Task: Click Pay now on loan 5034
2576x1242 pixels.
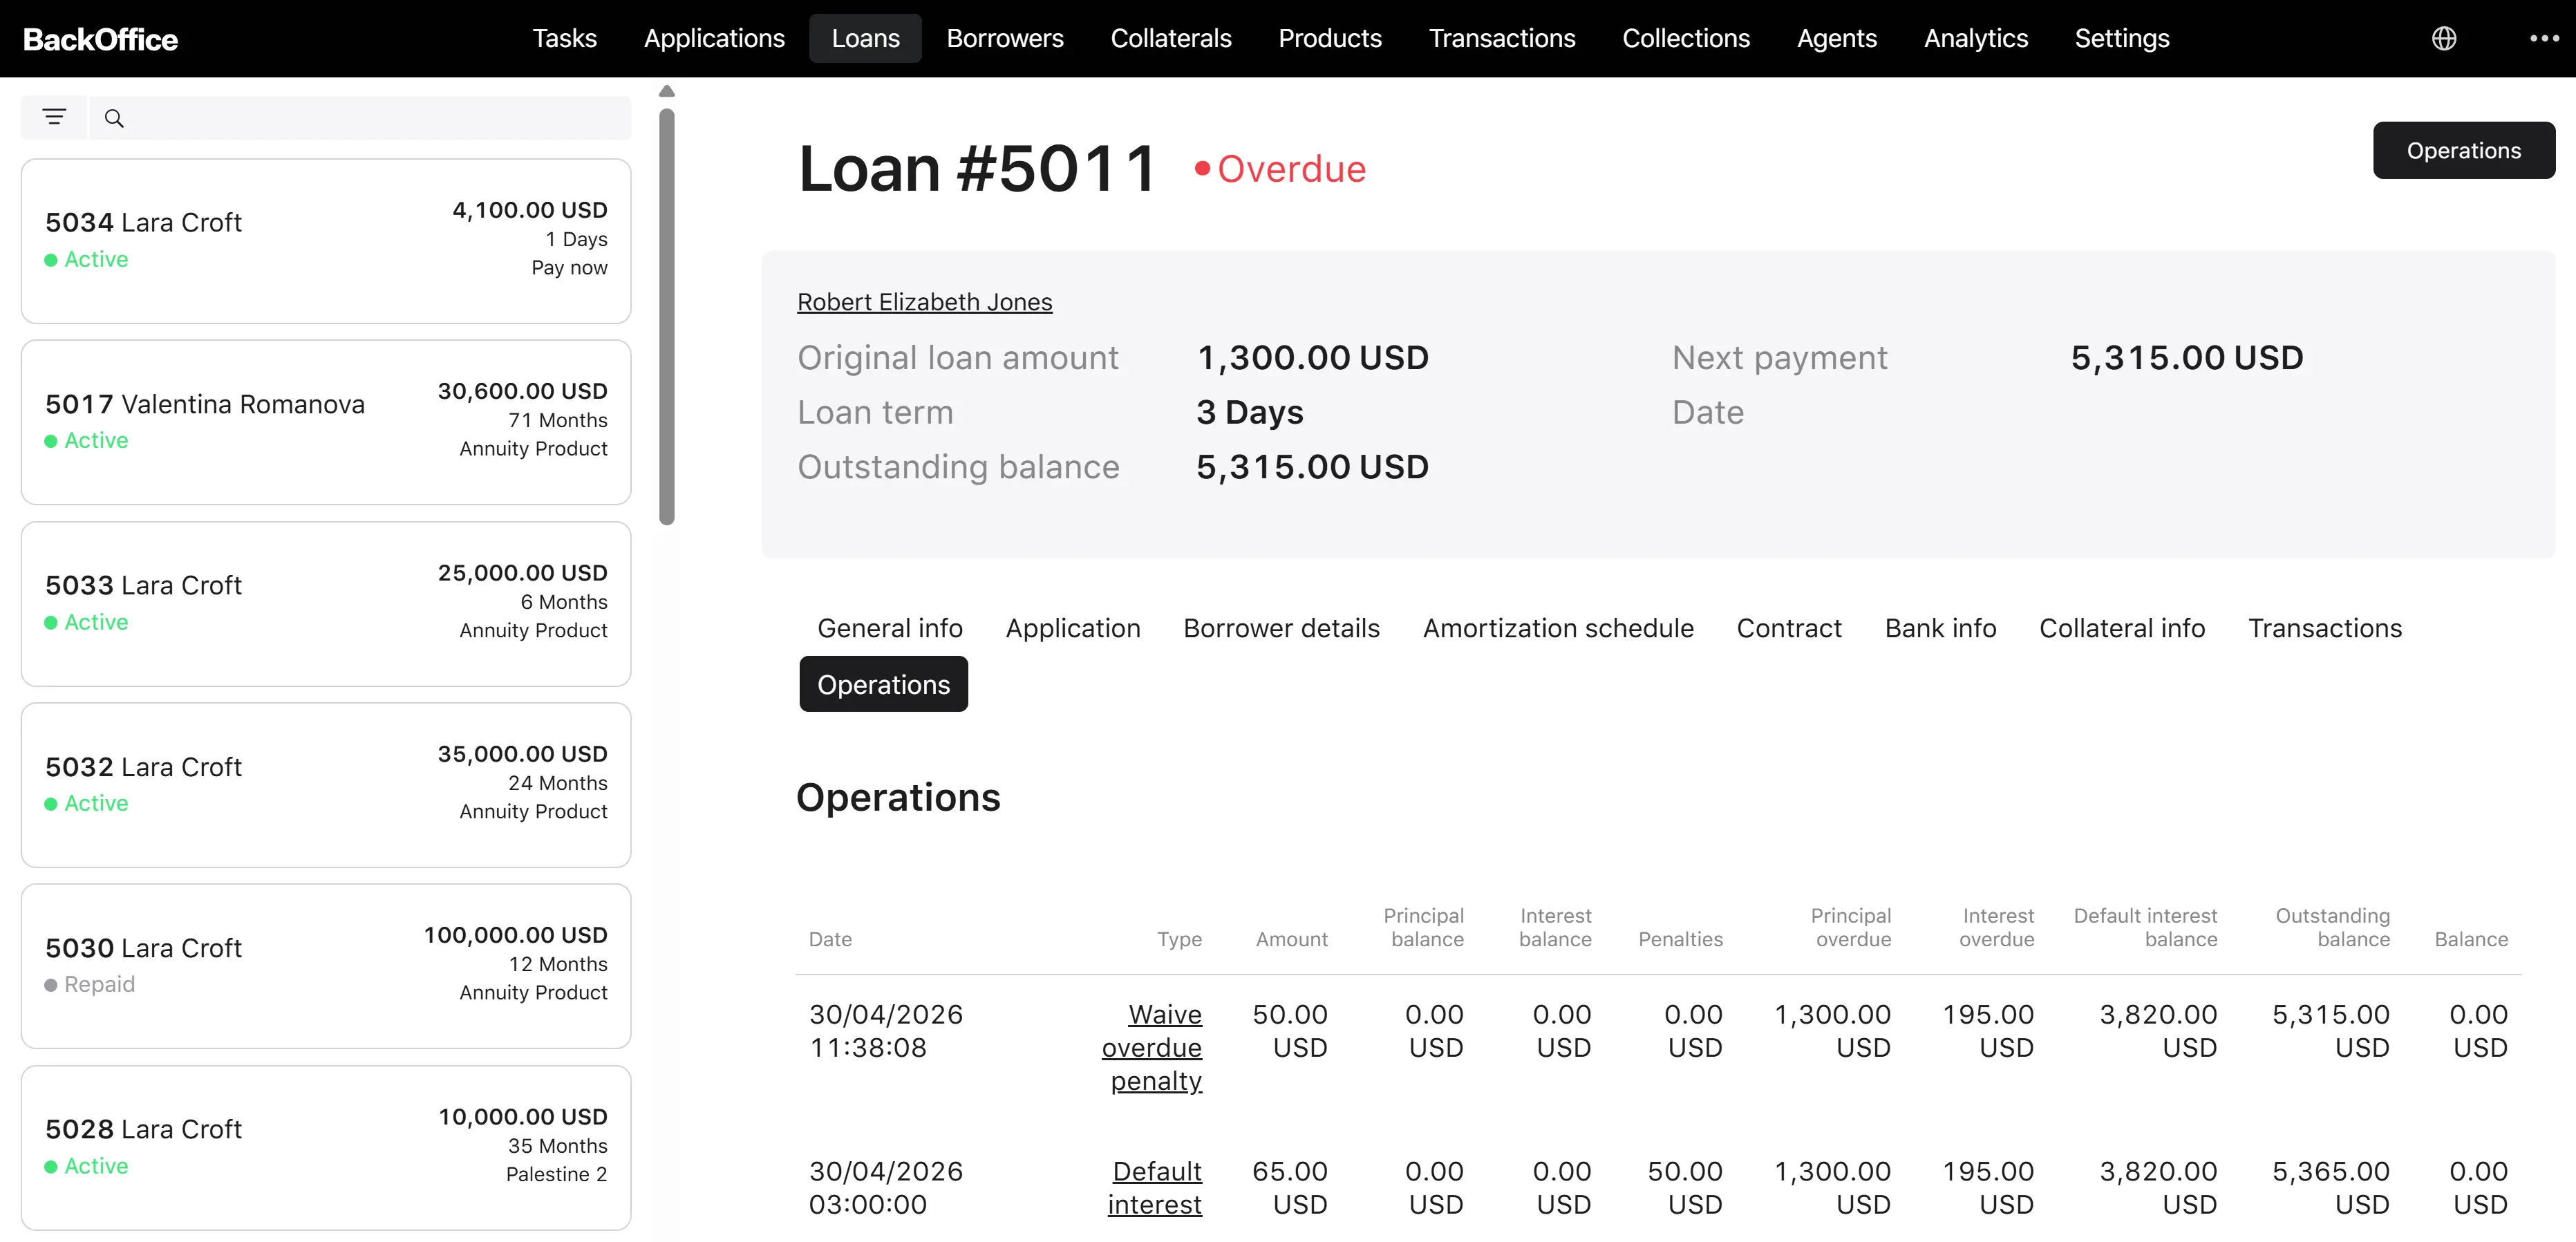Action: 569,267
